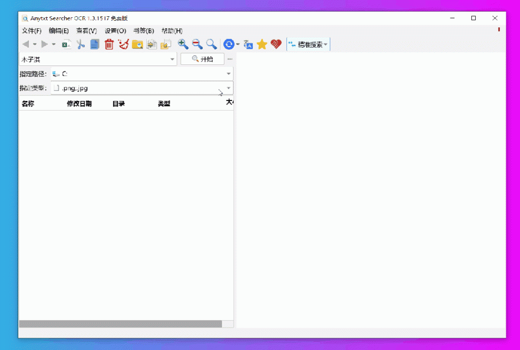Sort by the 名称 column header
Screen dimensions: 520x350
28,103
